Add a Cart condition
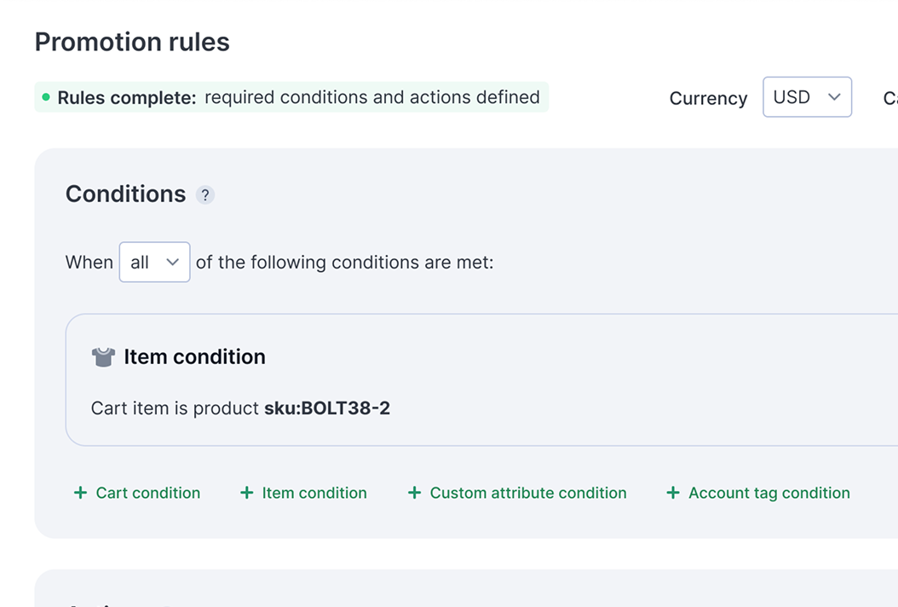The width and height of the screenshot is (898, 607). click(147, 493)
